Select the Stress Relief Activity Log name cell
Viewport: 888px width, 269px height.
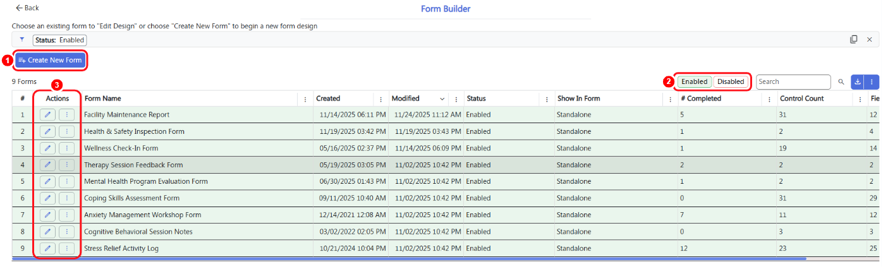click(x=198, y=248)
